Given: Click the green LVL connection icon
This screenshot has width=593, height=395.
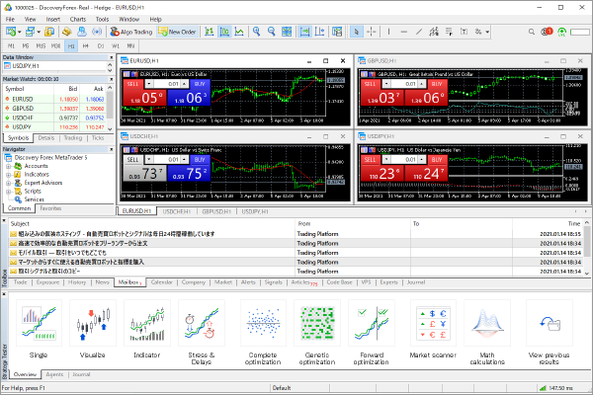Looking at the screenshot, I should [x=562, y=33].
